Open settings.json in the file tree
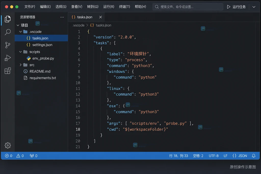The image size is (261, 174). click(41, 45)
